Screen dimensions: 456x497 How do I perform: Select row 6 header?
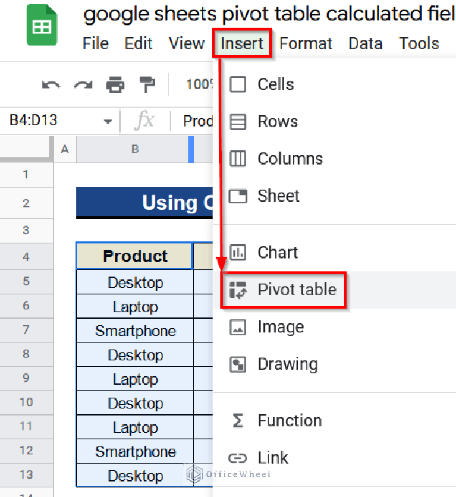pos(26,306)
